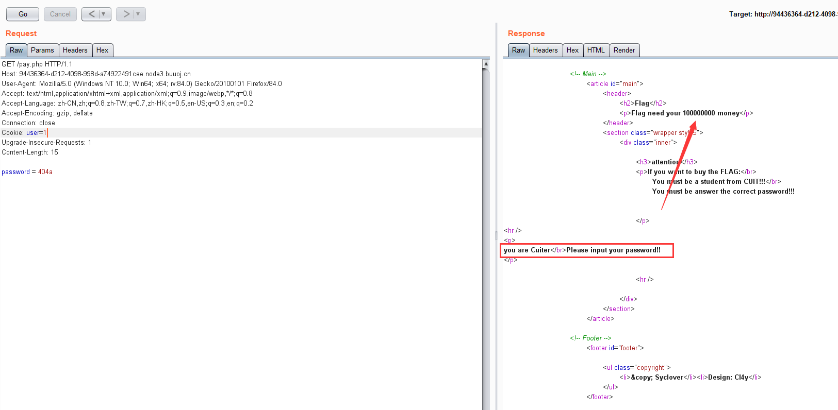Click 'You must be a student from CUIT!!!'
This screenshot has height=410, width=838.
pos(709,181)
